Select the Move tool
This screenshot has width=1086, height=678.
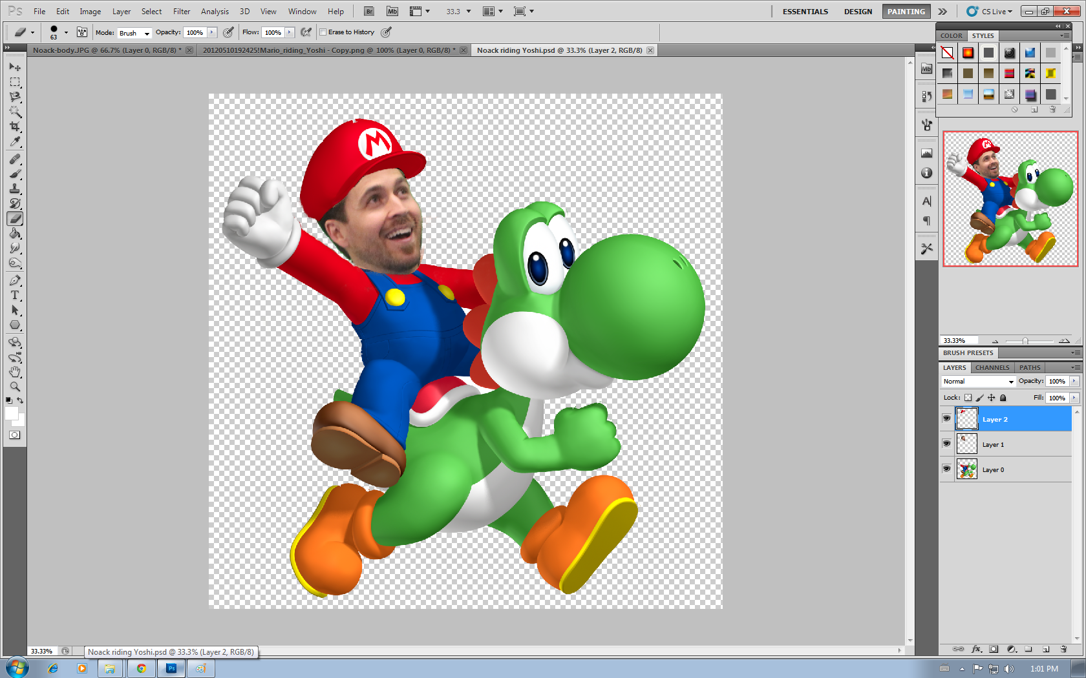pos(15,67)
